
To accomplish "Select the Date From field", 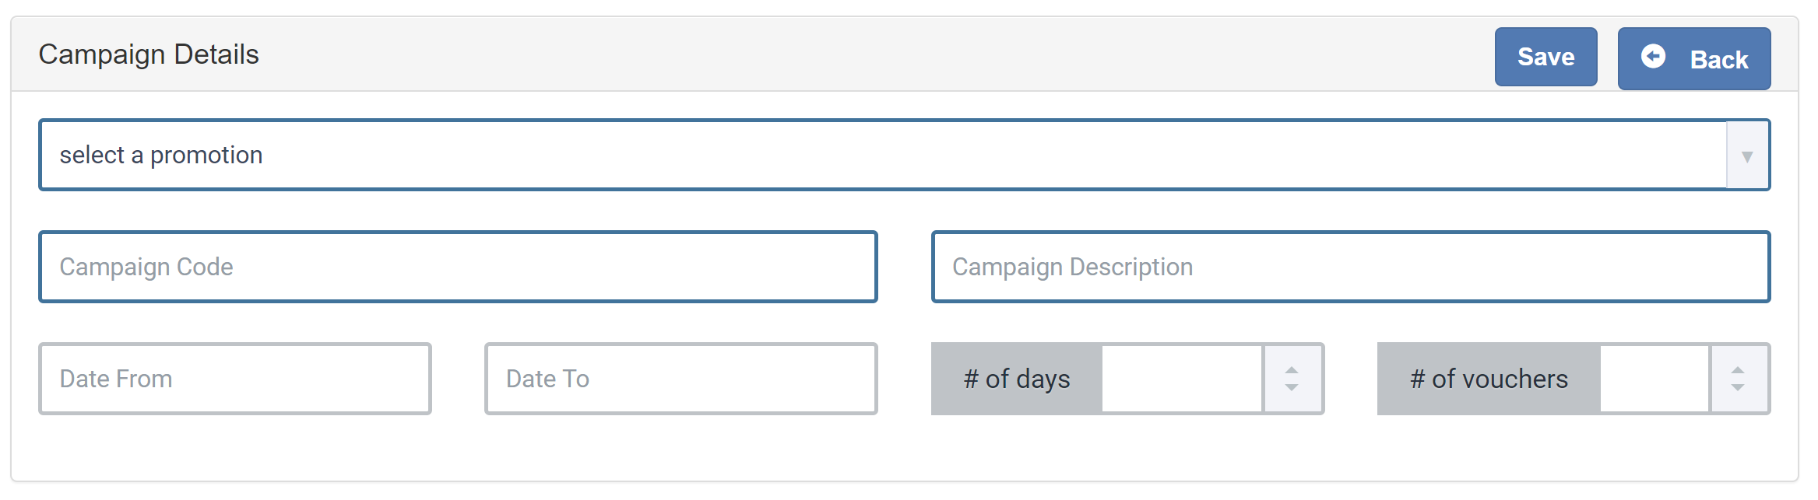I will 235,379.
